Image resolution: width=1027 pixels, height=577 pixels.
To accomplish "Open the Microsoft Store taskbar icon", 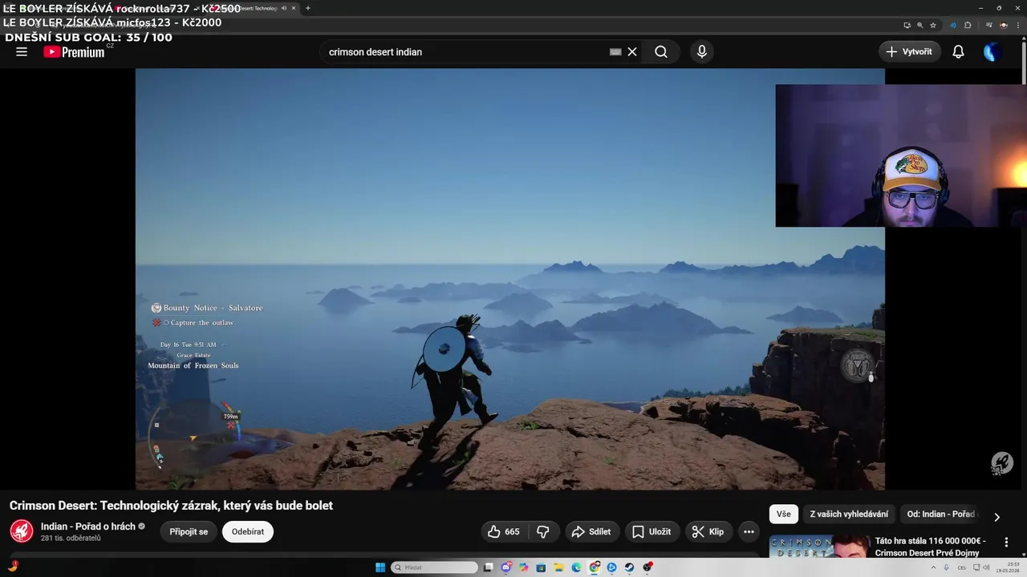I will click(541, 567).
